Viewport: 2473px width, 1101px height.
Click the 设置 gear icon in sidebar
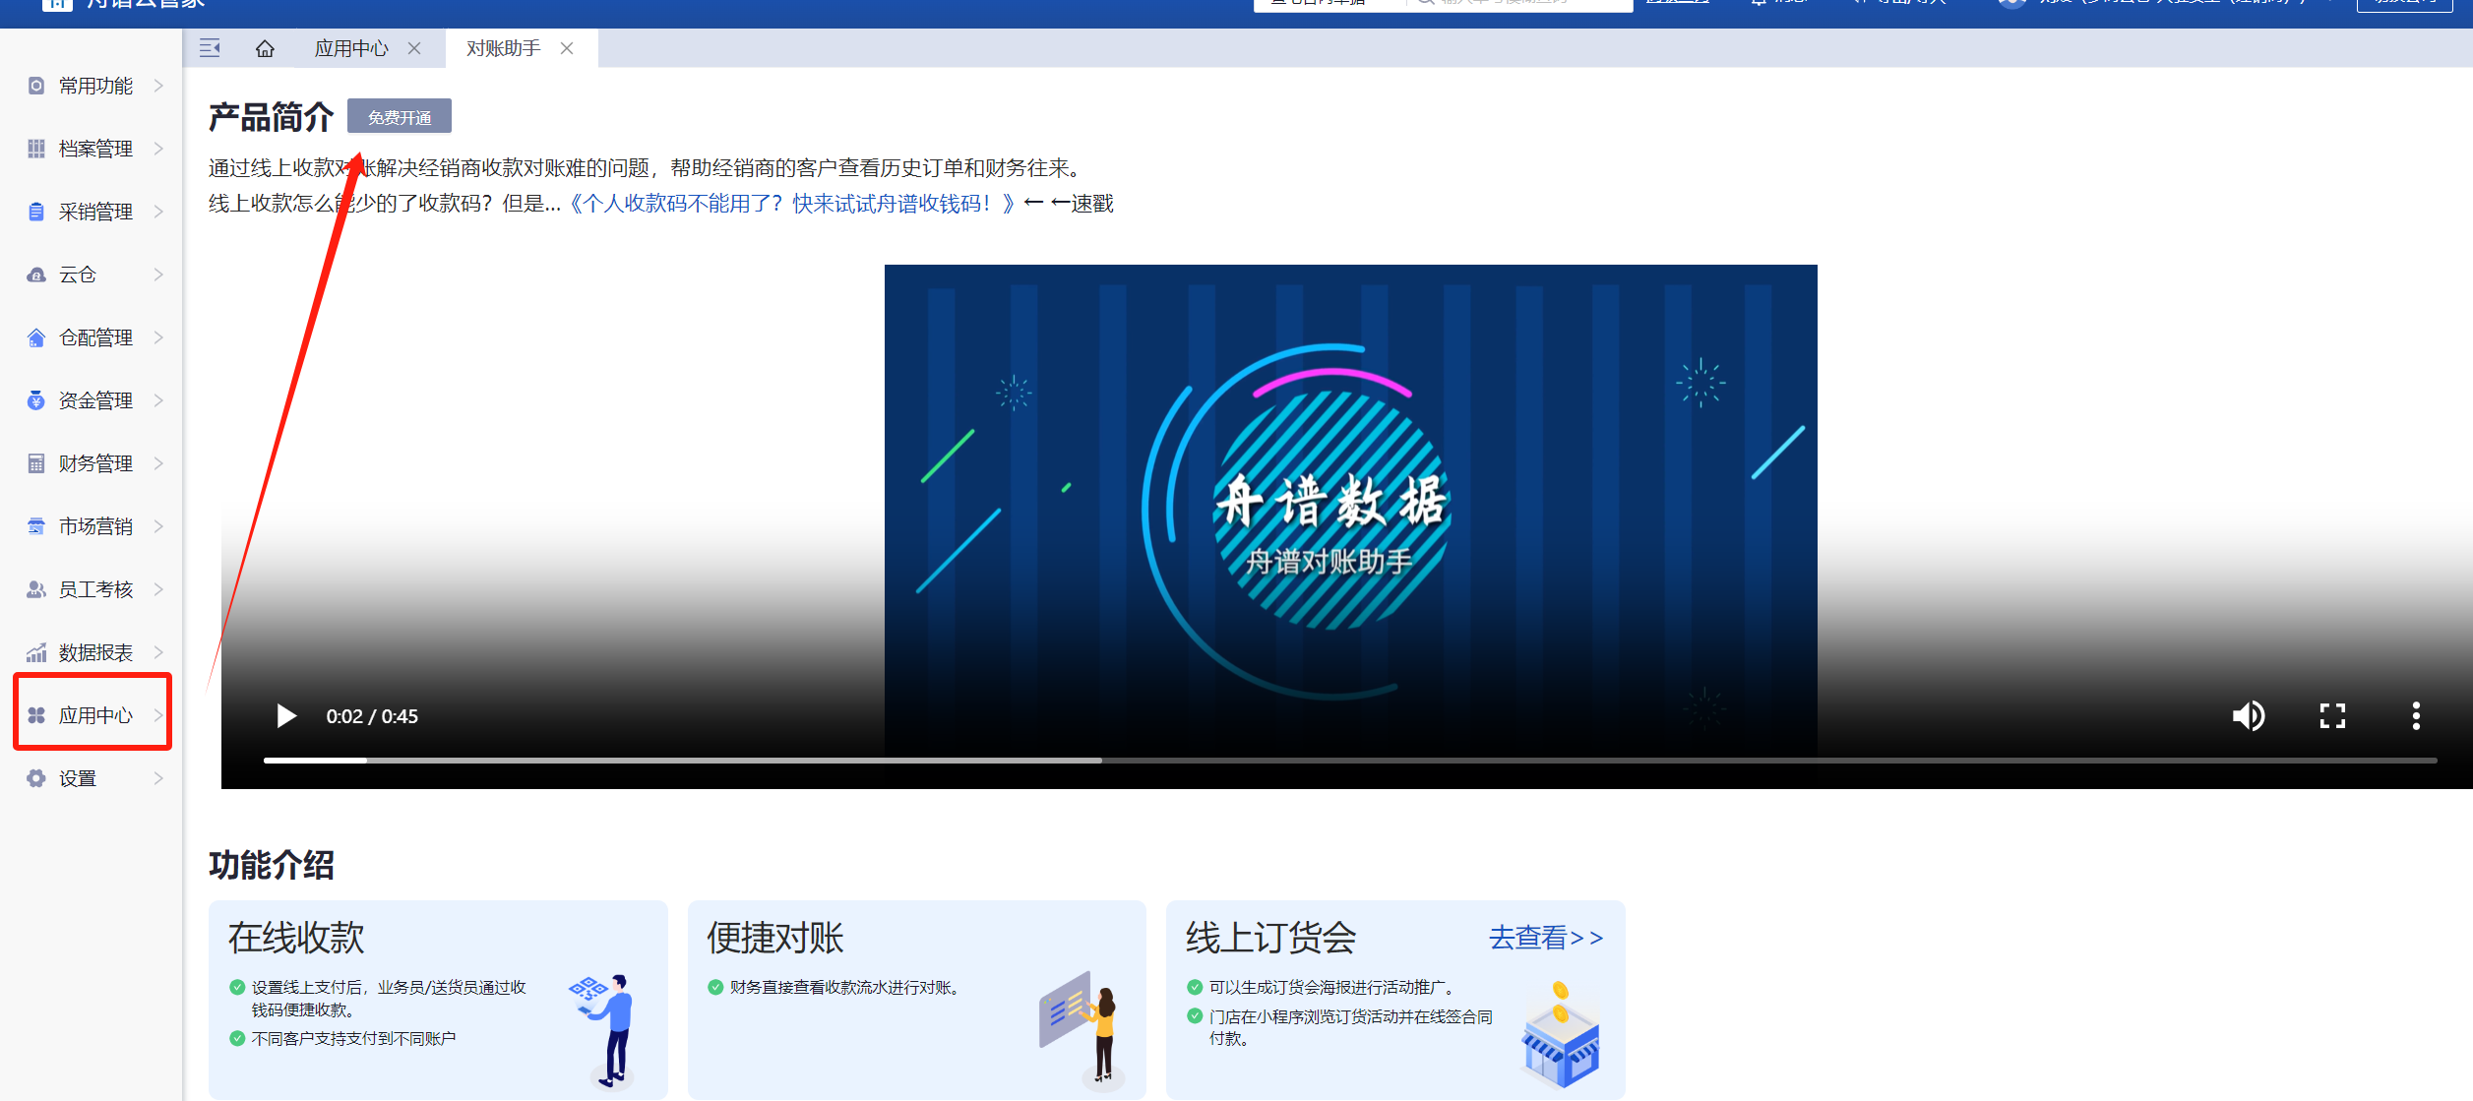pyautogui.click(x=36, y=778)
